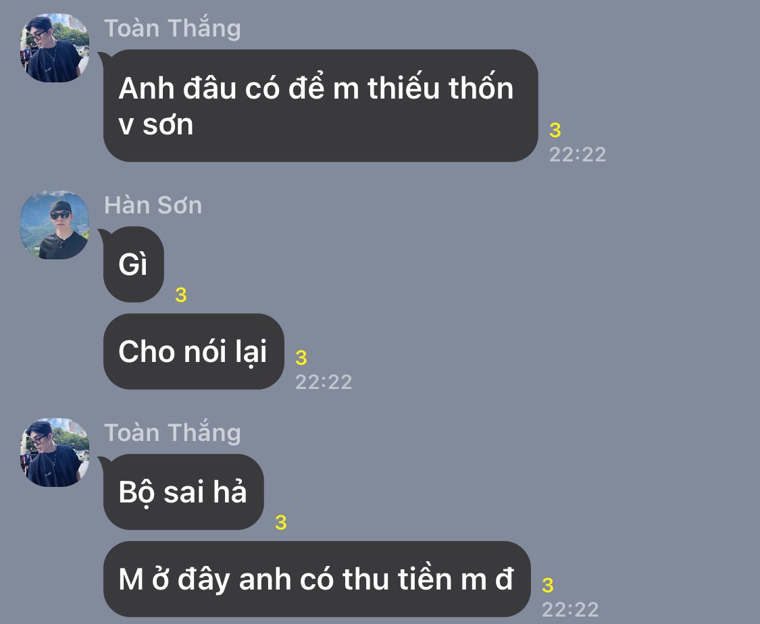Select the 'M ở đây anh có thu tiền' message

pos(317,579)
